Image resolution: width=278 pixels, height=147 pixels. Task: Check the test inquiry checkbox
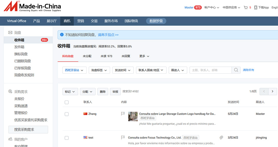[67, 138]
